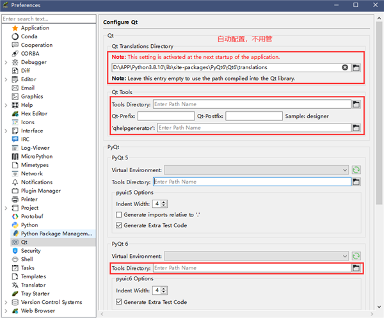Toggle pyuic6 Generate Extra Test Code
The height and width of the screenshot is (318, 384).
click(x=119, y=302)
